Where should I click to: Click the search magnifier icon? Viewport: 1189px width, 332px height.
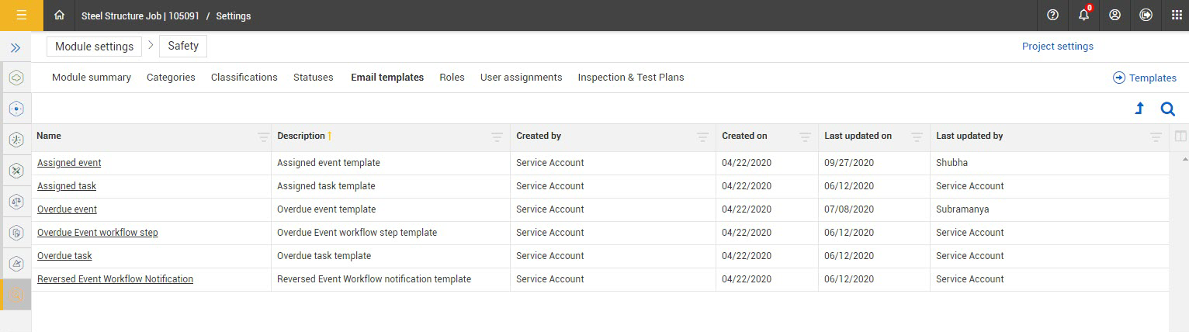pos(1167,109)
